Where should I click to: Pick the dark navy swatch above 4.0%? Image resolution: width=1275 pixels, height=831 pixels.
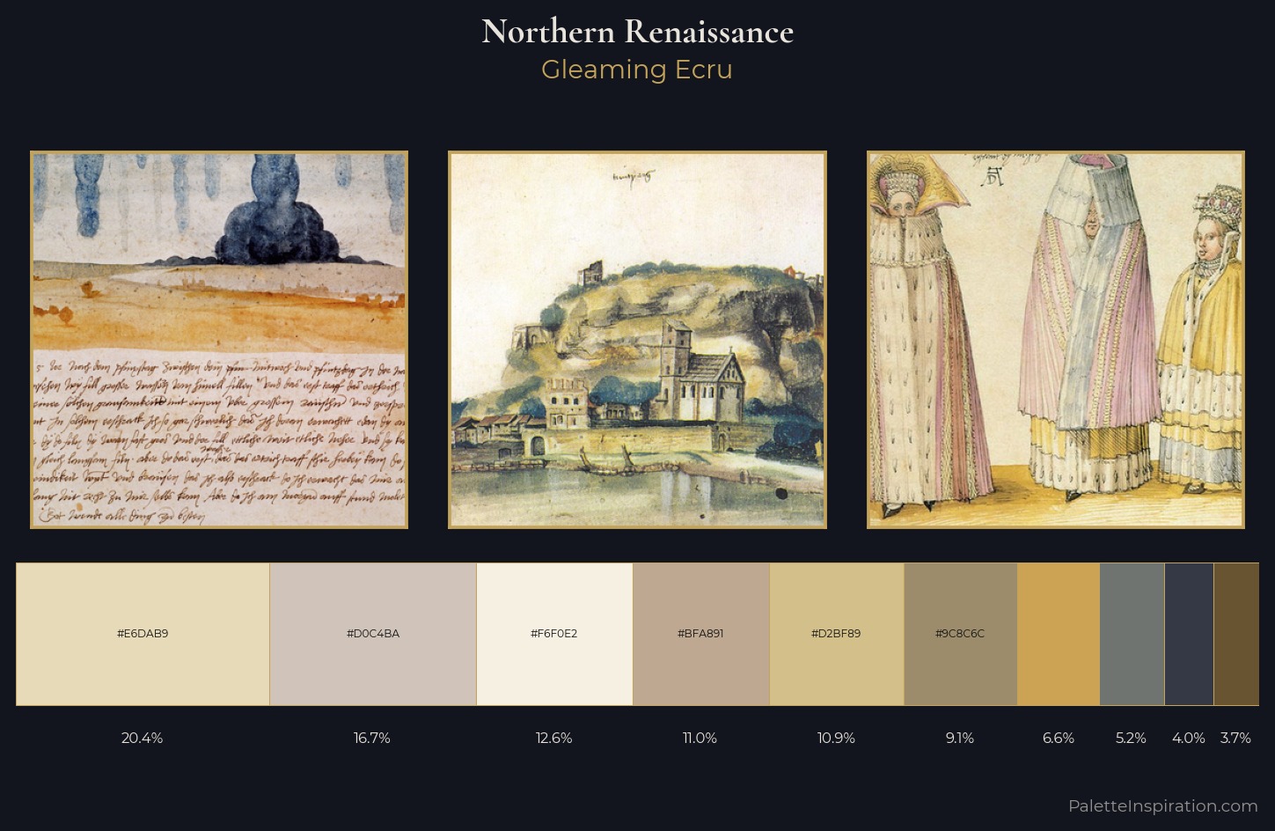click(x=1190, y=634)
